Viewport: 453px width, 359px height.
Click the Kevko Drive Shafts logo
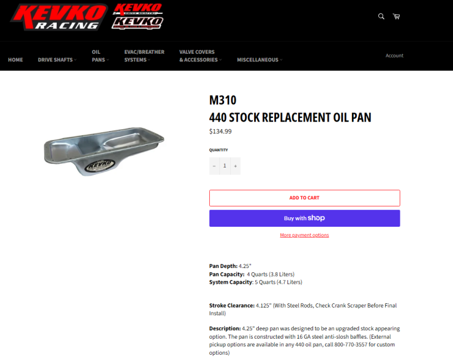click(x=137, y=9)
